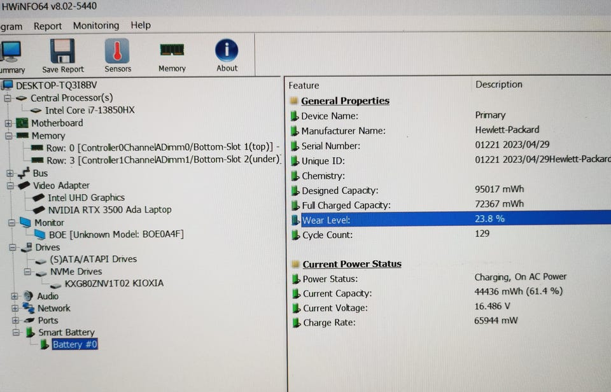The width and height of the screenshot is (611, 392).
Task: Select the General Properties heading
Action: (345, 101)
